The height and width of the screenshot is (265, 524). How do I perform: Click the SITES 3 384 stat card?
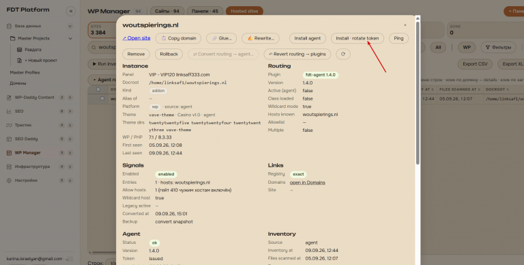[x=102, y=30]
